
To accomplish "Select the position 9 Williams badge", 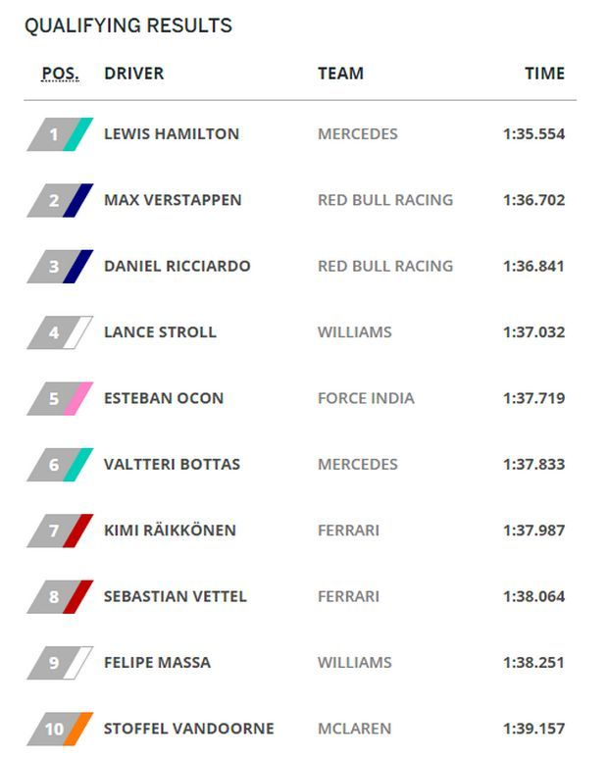I will click(x=60, y=663).
